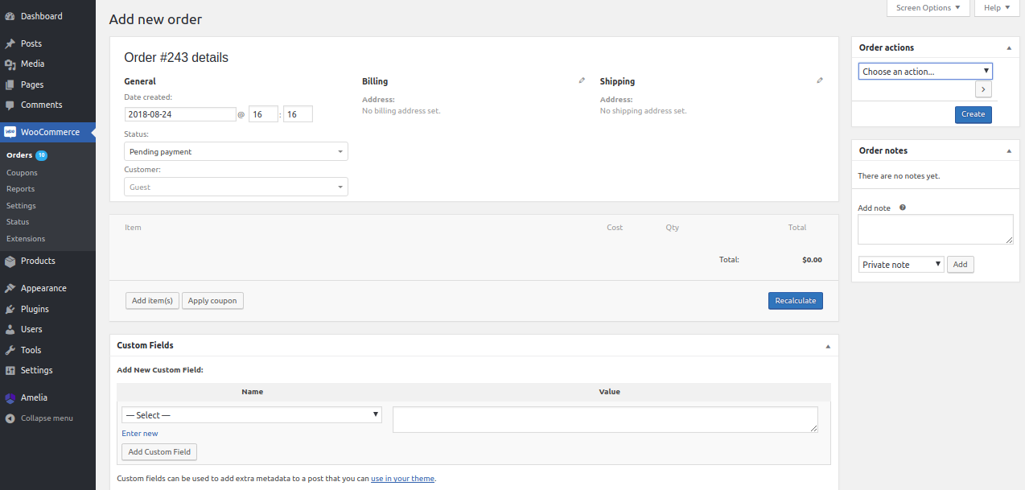This screenshot has width=1025, height=490.
Task: Collapse the Order actions panel
Action: click(x=1008, y=47)
